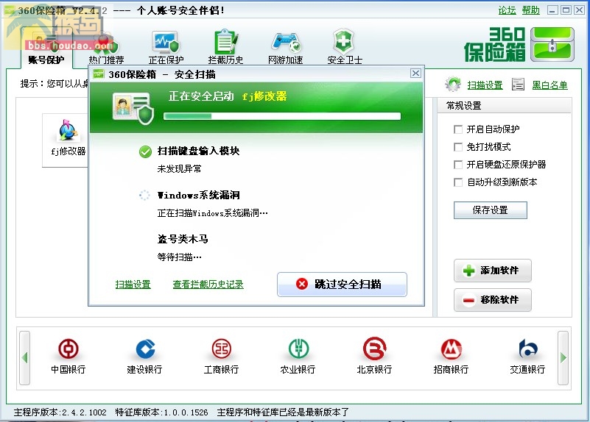The height and width of the screenshot is (422, 590).
Task: Open the 安全卫士 shield icon
Action: 343,40
